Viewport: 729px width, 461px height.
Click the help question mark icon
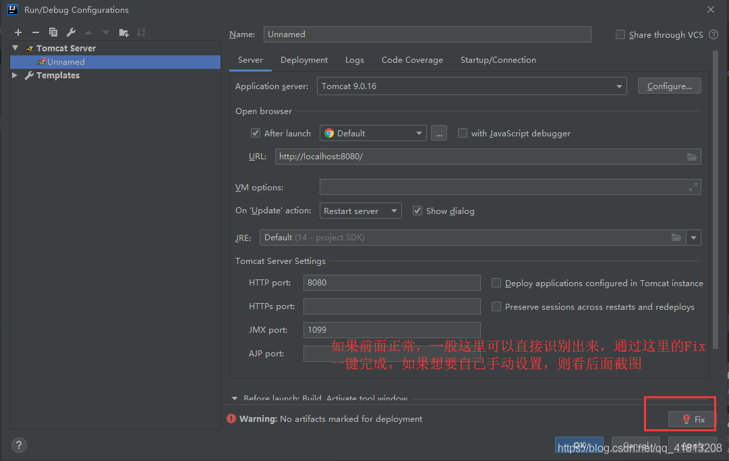click(19, 445)
